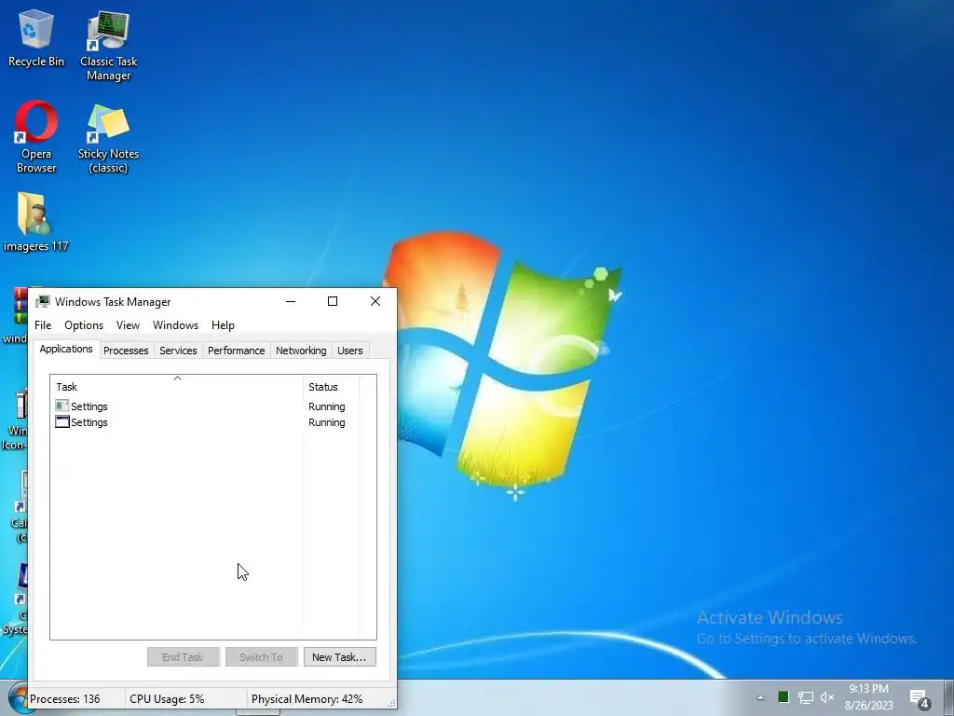Switch to the Processes tab
954x716 pixels.
126,351
